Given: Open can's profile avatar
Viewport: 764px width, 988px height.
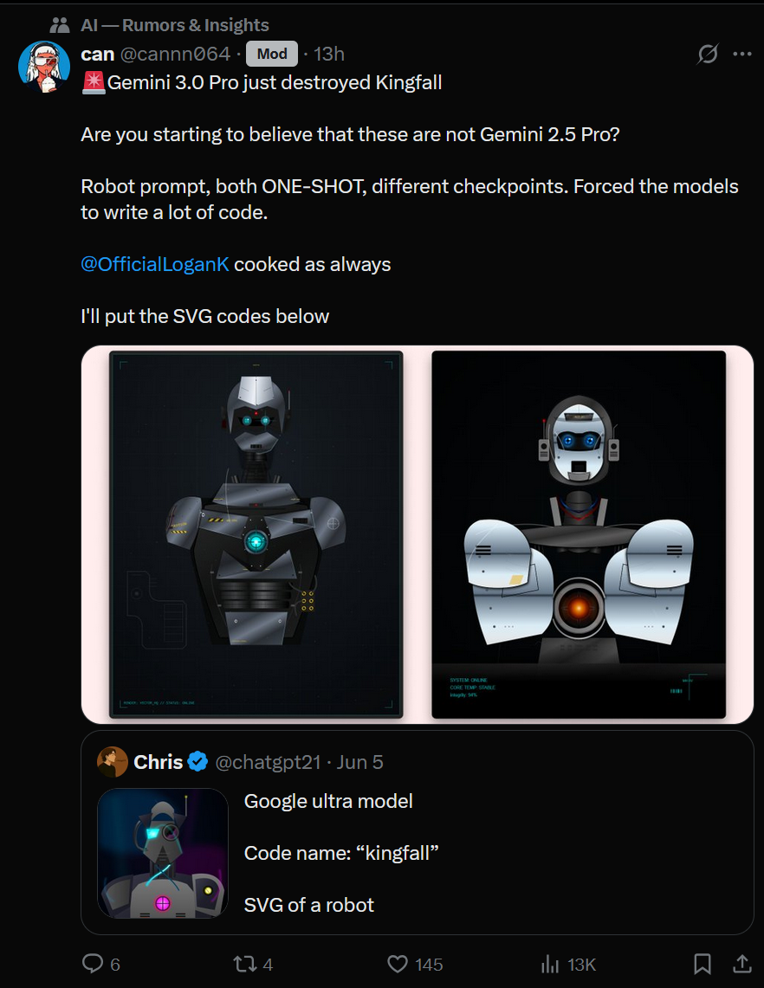Looking at the screenshot, I should tap(44, 67).
